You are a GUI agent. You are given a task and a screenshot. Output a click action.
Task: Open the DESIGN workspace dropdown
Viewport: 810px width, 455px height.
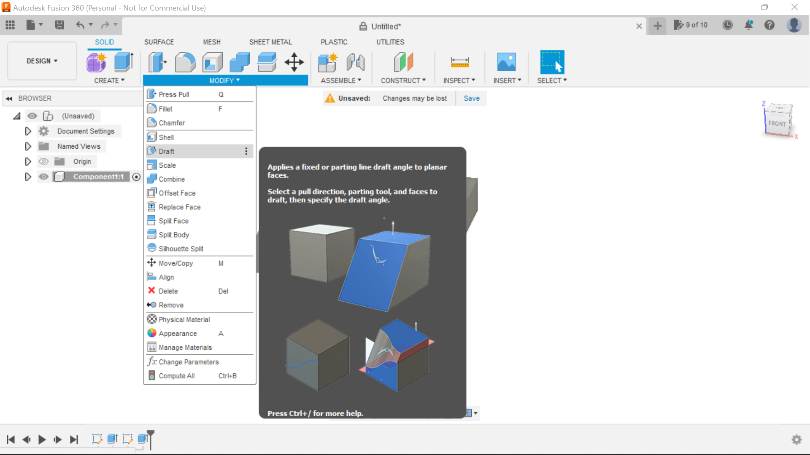(x=42, y=61)
